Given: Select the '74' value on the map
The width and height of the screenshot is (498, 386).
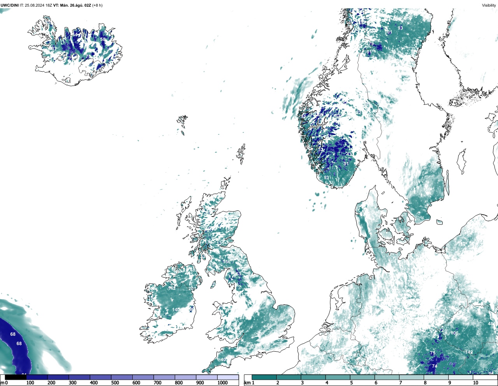Looking at the screenshot, I should pos(435,366).
